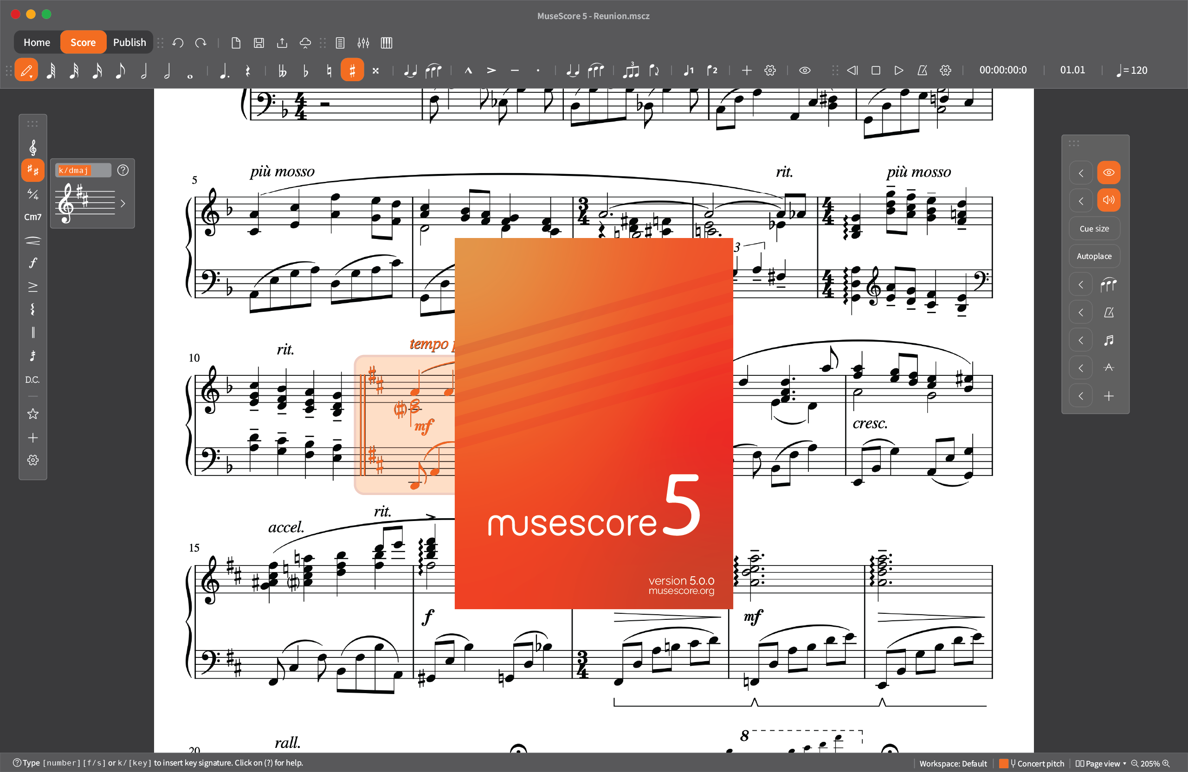Viewport: 1188px width, 772px height.
Task: Toggle the highlighted sharp accidental
Action: (x=352, y=70)
